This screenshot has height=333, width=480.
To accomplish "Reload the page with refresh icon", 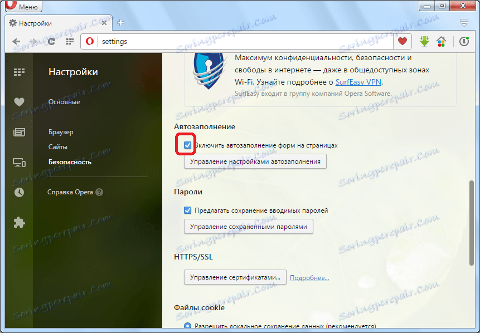I will click(x=51, y=42).
